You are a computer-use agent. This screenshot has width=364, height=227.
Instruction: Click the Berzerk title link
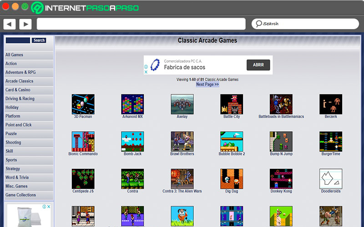[331, 117]
